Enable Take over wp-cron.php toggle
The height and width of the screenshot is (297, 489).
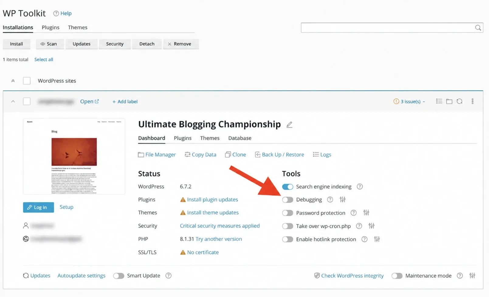(288, 226)
